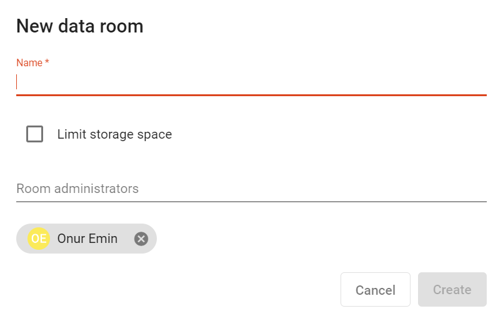Select the Onur Emin administrator chip
503x321 pixels.
(x=86, y=239)
